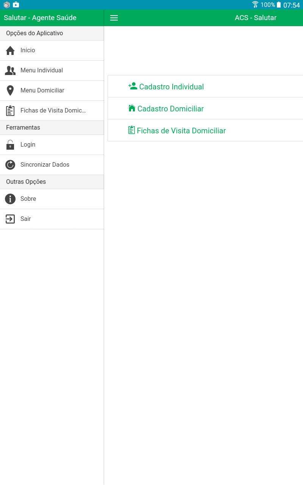Click the green clipboard icon in main panel

(131, 130)
